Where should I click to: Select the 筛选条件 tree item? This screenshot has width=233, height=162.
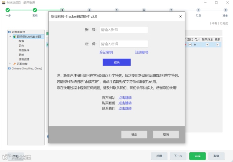24,50
